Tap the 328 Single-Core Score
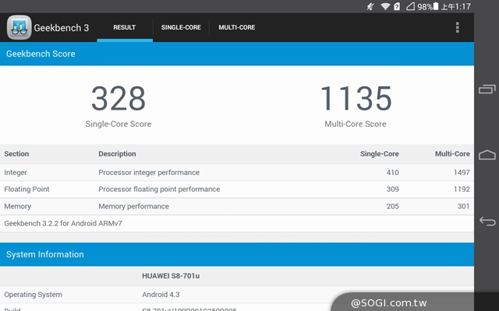 click(x=119, y=100)
